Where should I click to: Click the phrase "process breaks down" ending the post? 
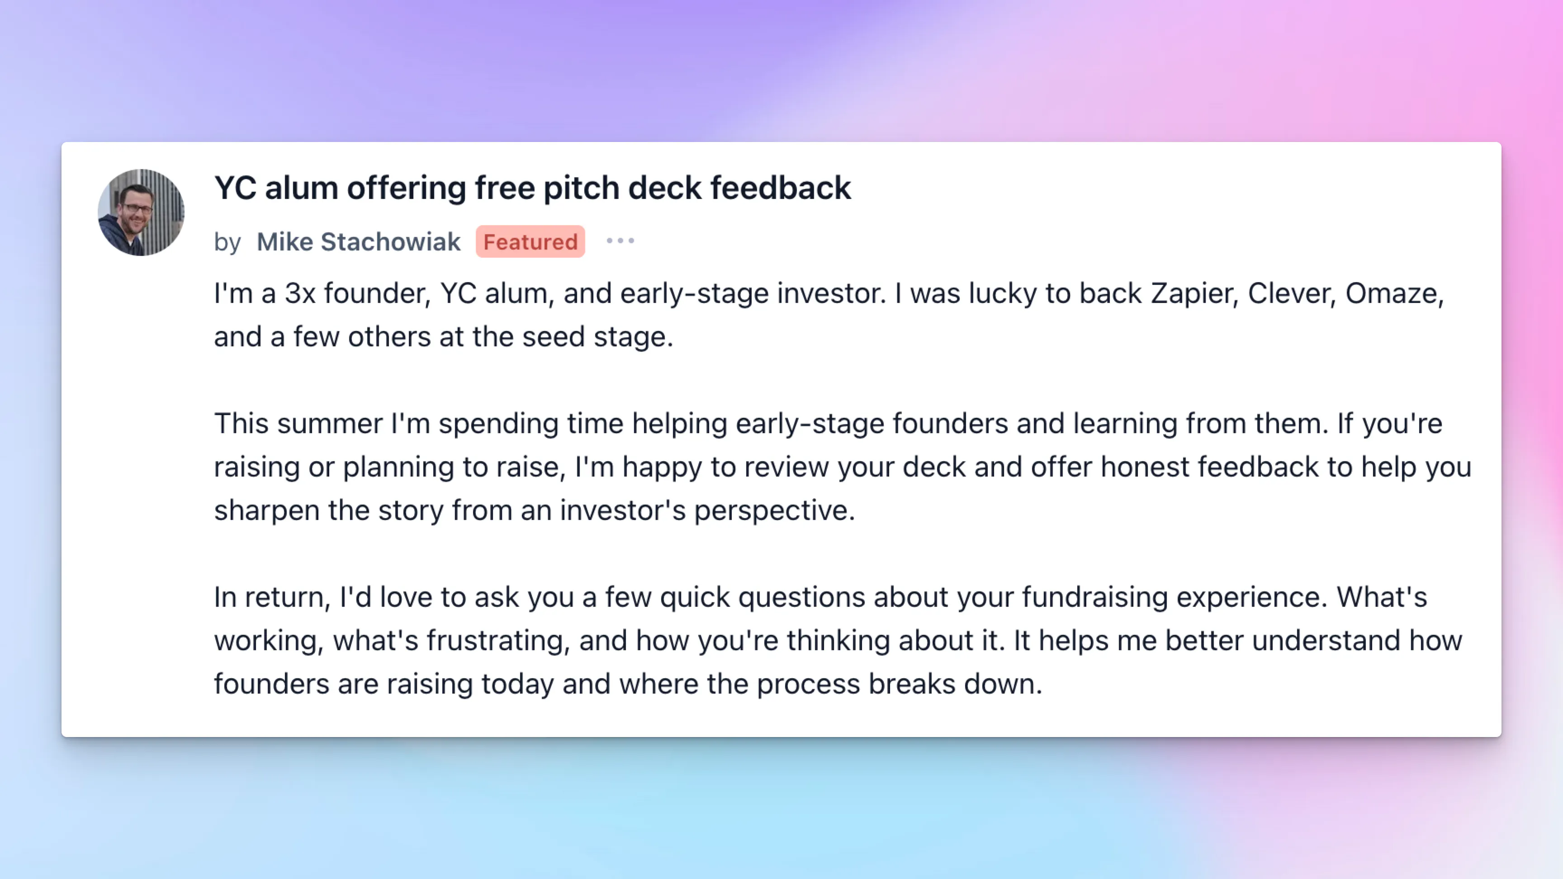coord(899,684)
